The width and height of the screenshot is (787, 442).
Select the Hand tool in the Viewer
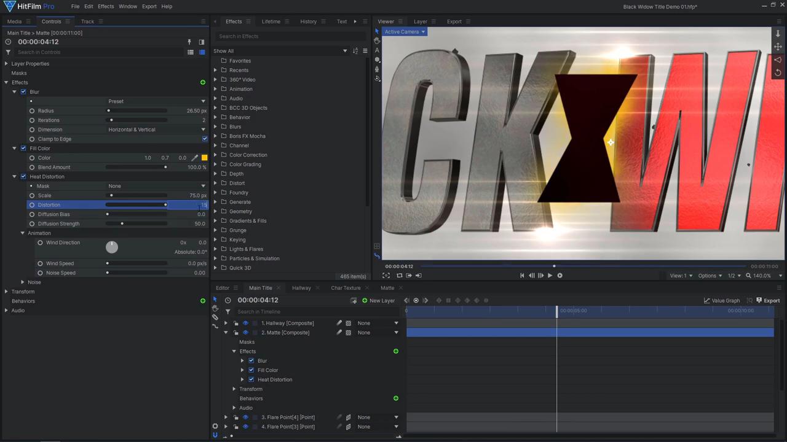pos(377,41)
